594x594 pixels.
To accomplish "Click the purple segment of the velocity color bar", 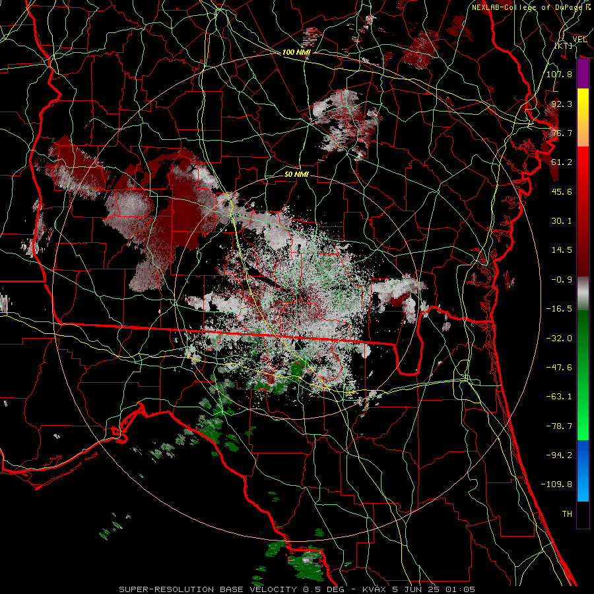I will (583, 74).
